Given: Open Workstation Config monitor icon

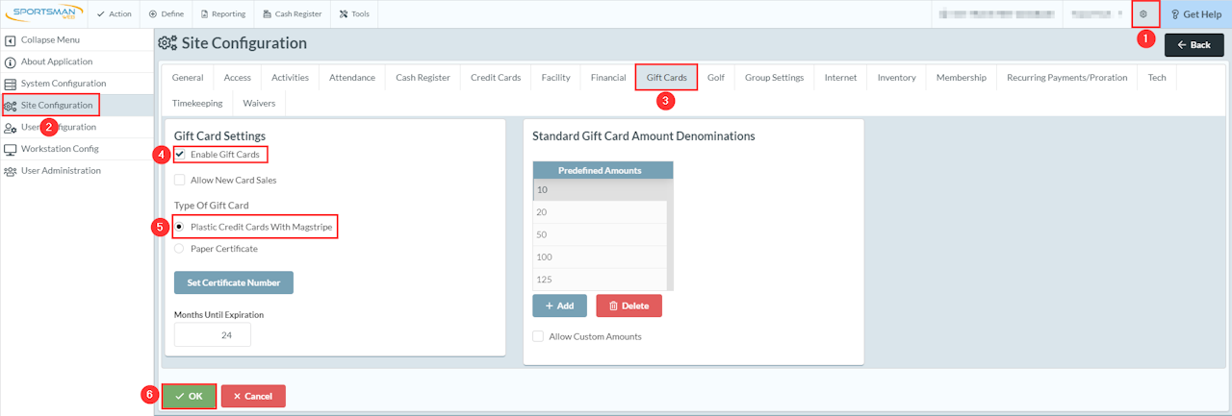Looking at the screenshot, I should click(11, 149).
